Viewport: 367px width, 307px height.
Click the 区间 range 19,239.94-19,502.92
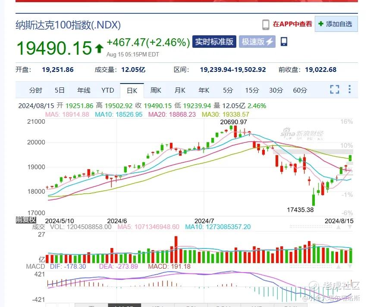(232, 70)
